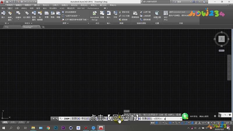Click the New drawing quick-access icon
Image resolution: width=233 pixels, height=131 pixels.
pyautogui.click(x=7, y=2)
